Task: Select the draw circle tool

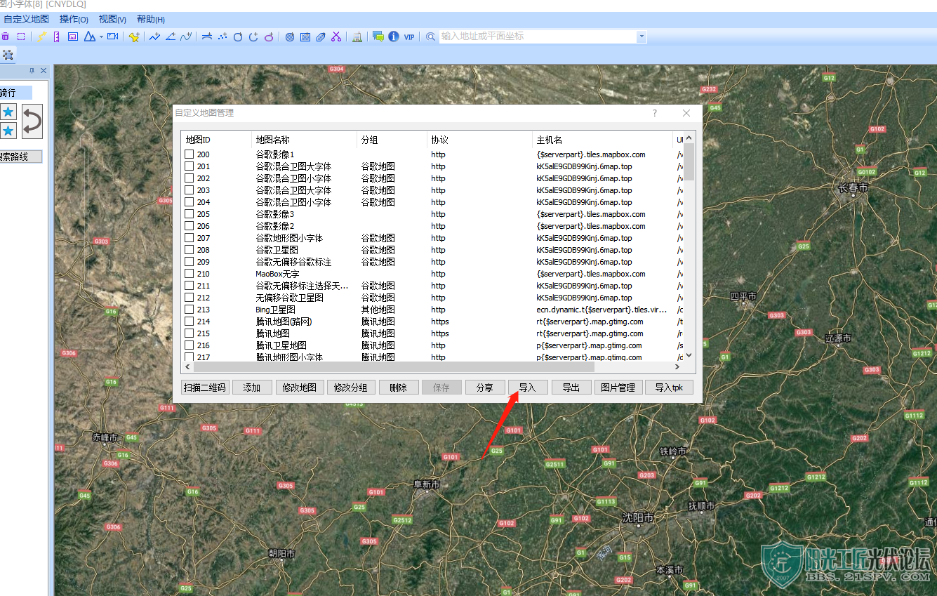Action: click(238, 37)
